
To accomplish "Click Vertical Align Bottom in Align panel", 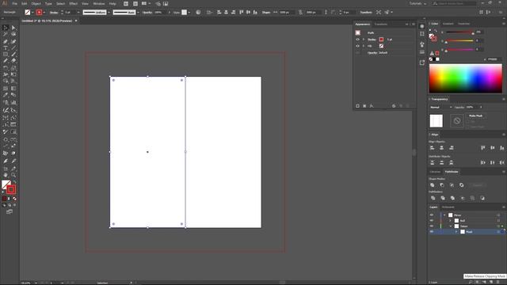I will click(501, 148).
